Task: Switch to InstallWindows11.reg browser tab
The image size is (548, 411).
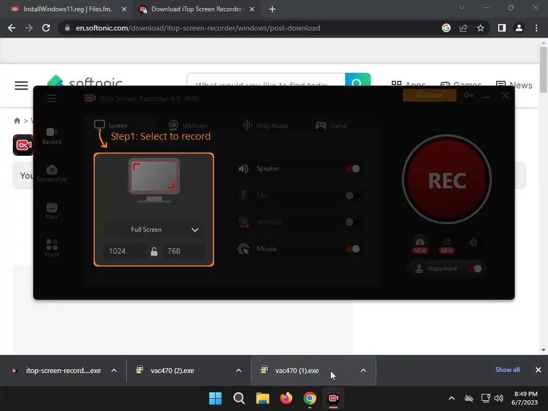Action: point(67,9)
